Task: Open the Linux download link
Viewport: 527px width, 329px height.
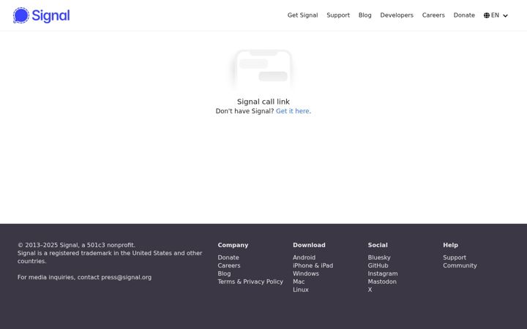Action: point(301,290)
